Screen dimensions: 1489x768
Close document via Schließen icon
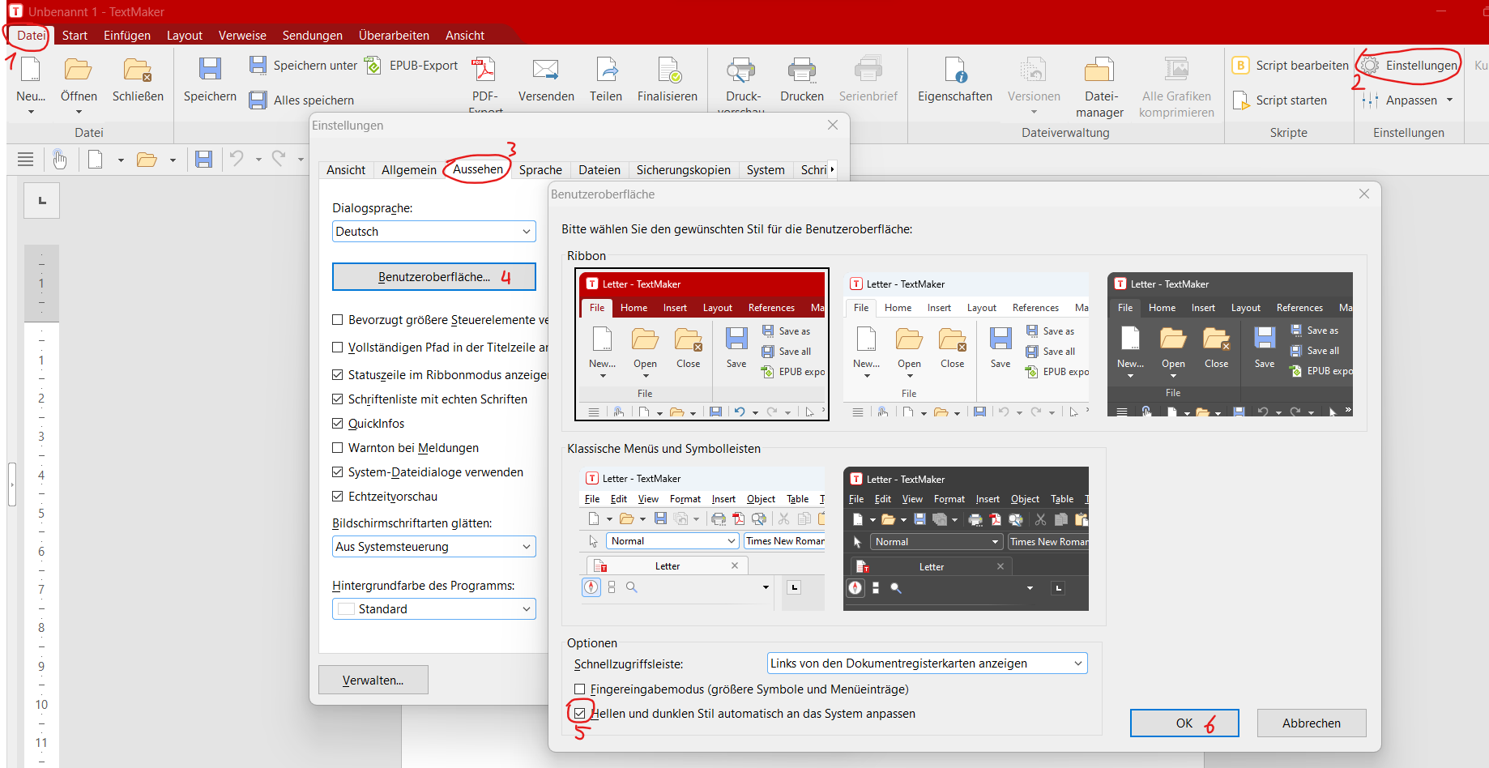[138, 70]
